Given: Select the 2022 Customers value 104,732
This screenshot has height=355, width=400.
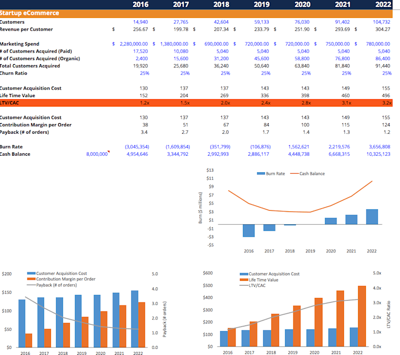Looking at the screenshot, I should [x=381, y=22].
